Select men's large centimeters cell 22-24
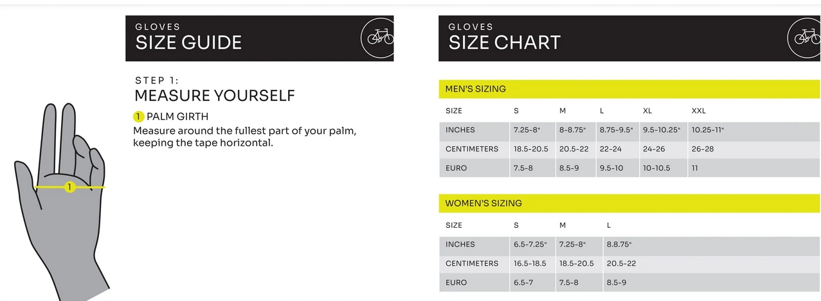The width and height of the screenshot is (821, 301). pos(611,149)
